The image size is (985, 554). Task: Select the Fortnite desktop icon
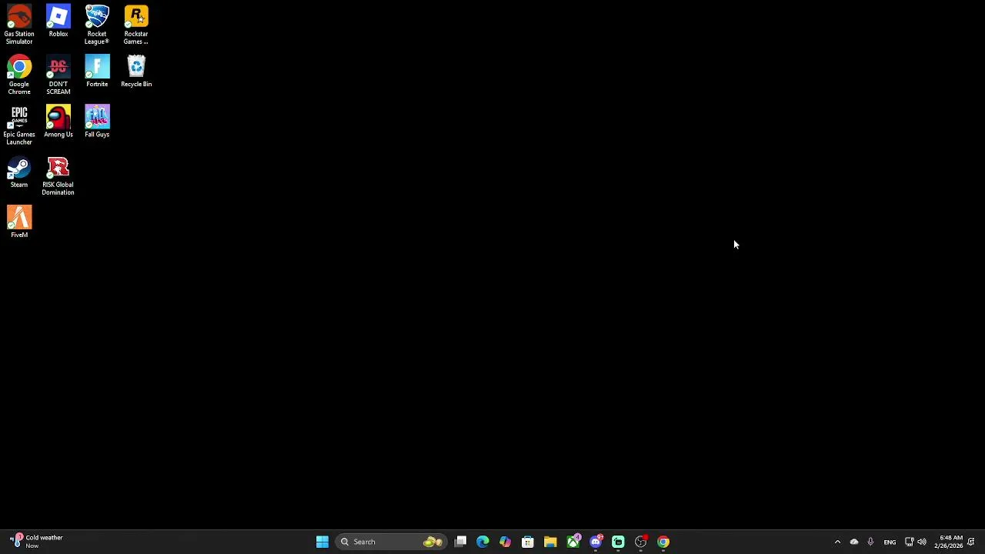click(x=97, y=72)
